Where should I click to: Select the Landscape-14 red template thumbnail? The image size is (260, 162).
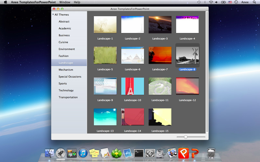(x=133, y=117)
